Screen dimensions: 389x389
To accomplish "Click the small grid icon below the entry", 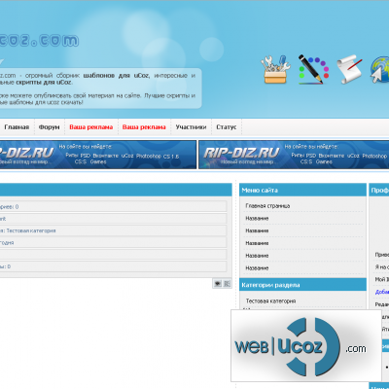I will (x=227, y=284).
